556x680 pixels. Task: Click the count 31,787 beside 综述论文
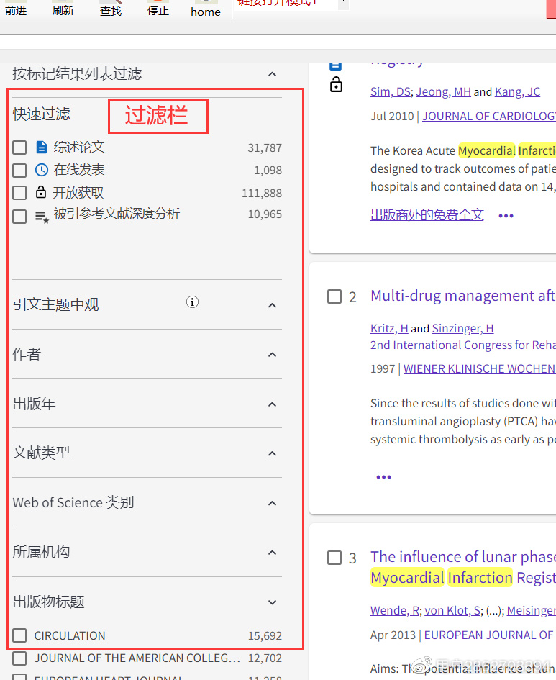tap(265, 148)
